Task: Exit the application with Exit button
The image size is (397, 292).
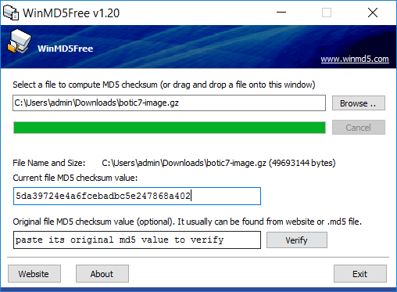Action: tap(360, 274)
